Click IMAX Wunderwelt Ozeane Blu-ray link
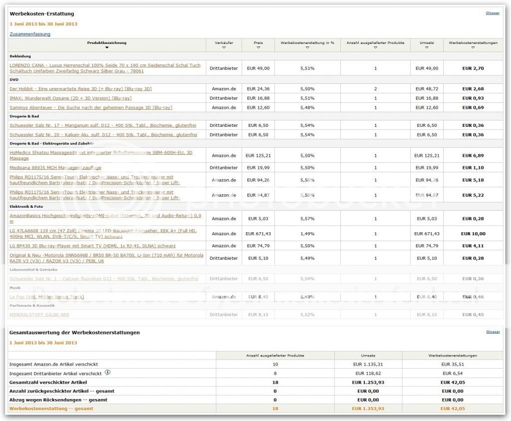The image size is (511, 421). click(71, 98)
